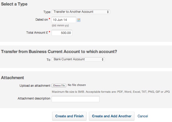Expand the To account dropdown

78,59
